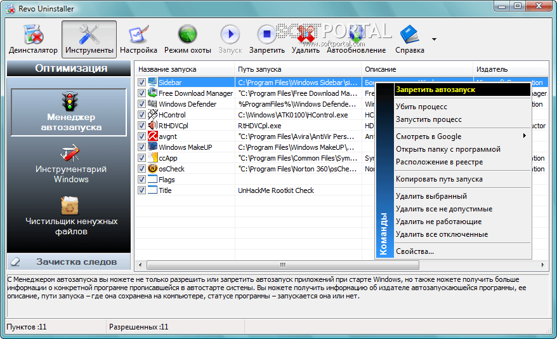Viewport: 557px width, 339px height.
Task: Choose Удалить все не допустимые
Action: tap(462, 209)
